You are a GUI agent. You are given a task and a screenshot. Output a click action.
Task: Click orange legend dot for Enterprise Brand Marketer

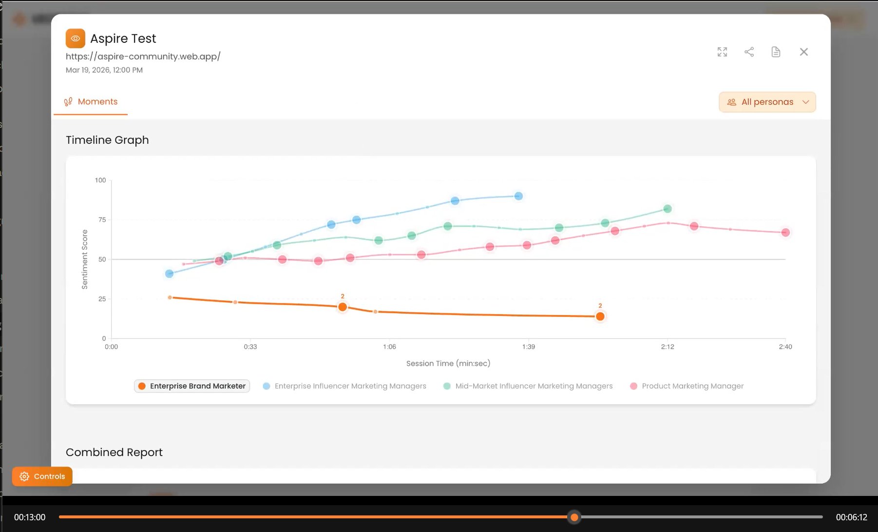(142, 386)
